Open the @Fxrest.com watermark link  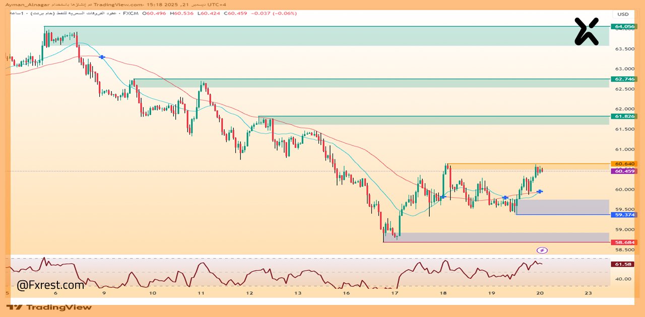click(x=50, y=285)
